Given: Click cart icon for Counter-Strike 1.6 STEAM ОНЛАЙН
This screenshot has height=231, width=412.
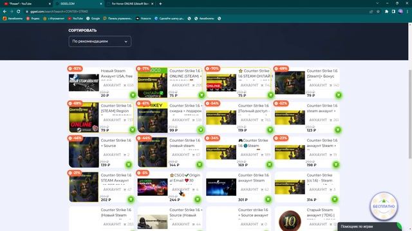Looking at the screenshot, I should 270,95.
